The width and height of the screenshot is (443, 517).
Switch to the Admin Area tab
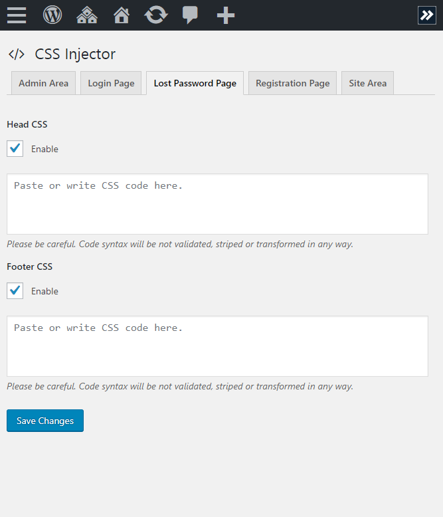pos(44,83)
